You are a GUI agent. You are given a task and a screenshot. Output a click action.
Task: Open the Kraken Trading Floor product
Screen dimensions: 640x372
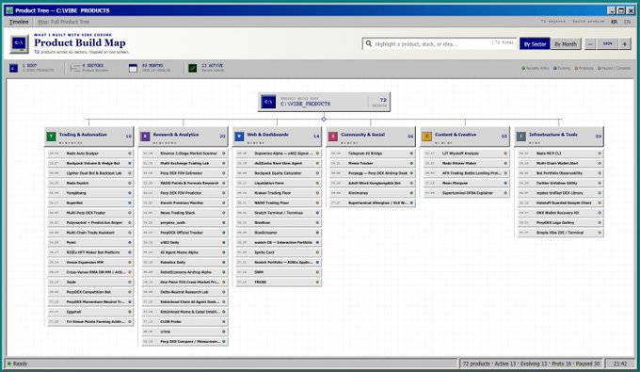[x=279, y=193]
